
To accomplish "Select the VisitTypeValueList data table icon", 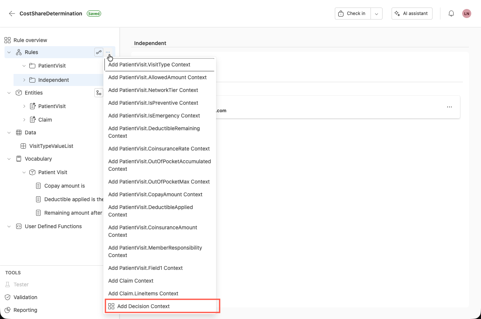I will click(23, 146).
